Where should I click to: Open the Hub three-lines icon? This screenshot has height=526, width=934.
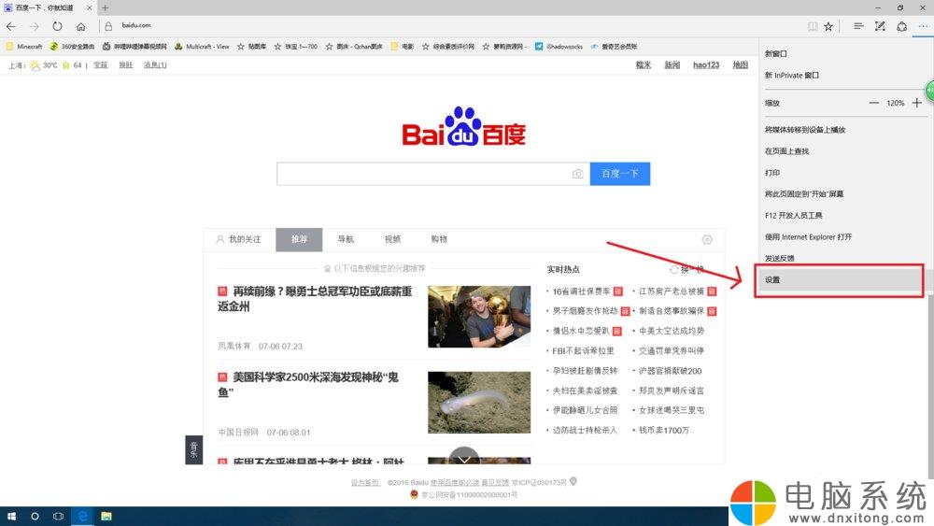tap(858, 26)
